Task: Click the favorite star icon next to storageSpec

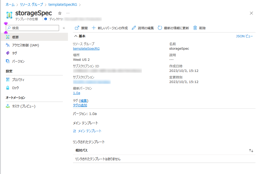Action: pyautogui.click(x=60, y=13)
